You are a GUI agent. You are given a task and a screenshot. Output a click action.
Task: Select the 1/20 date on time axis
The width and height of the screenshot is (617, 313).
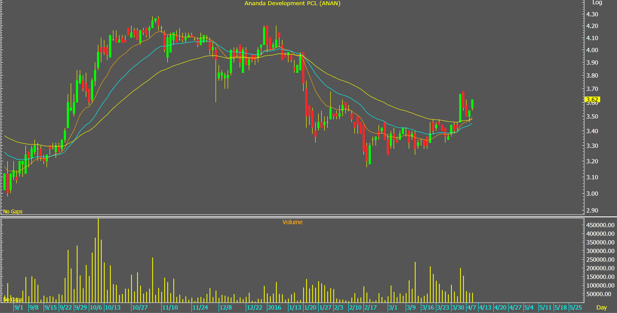click(310, 308)
